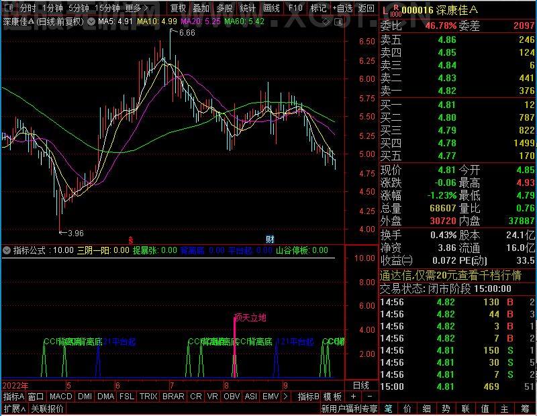Screen dimensions: 537x416
Task: Click MA60: 5.42 legend label
Action: tap(244, 21)
